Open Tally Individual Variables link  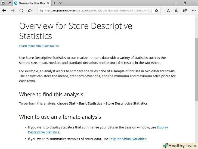[x=128, y=139]
